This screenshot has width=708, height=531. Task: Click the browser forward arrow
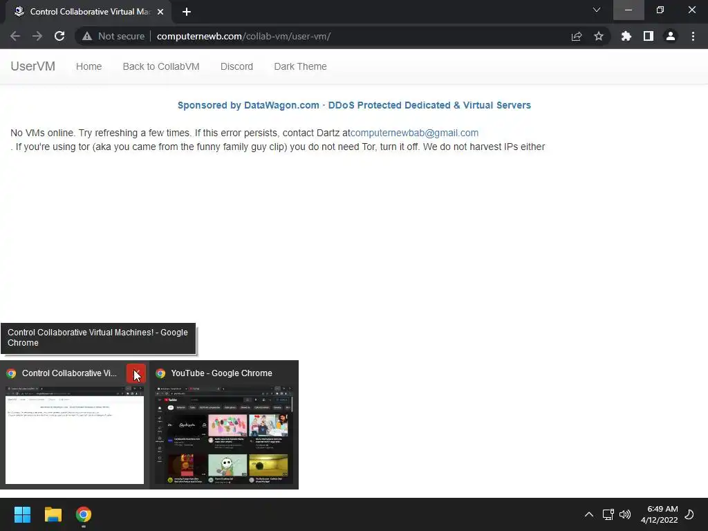(x=37, y=36)
